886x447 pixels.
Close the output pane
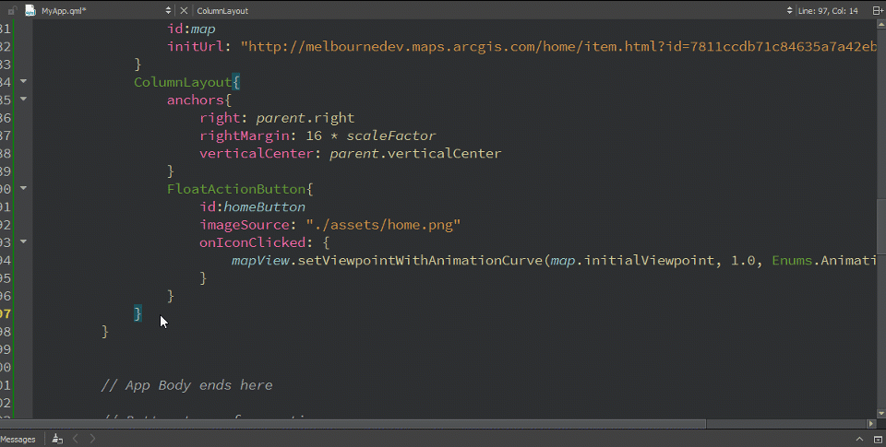pos(878,439)
